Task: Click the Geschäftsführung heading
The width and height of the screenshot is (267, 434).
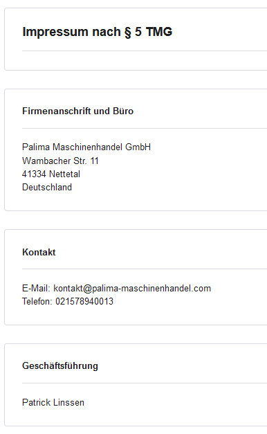Action: (60, 366)
